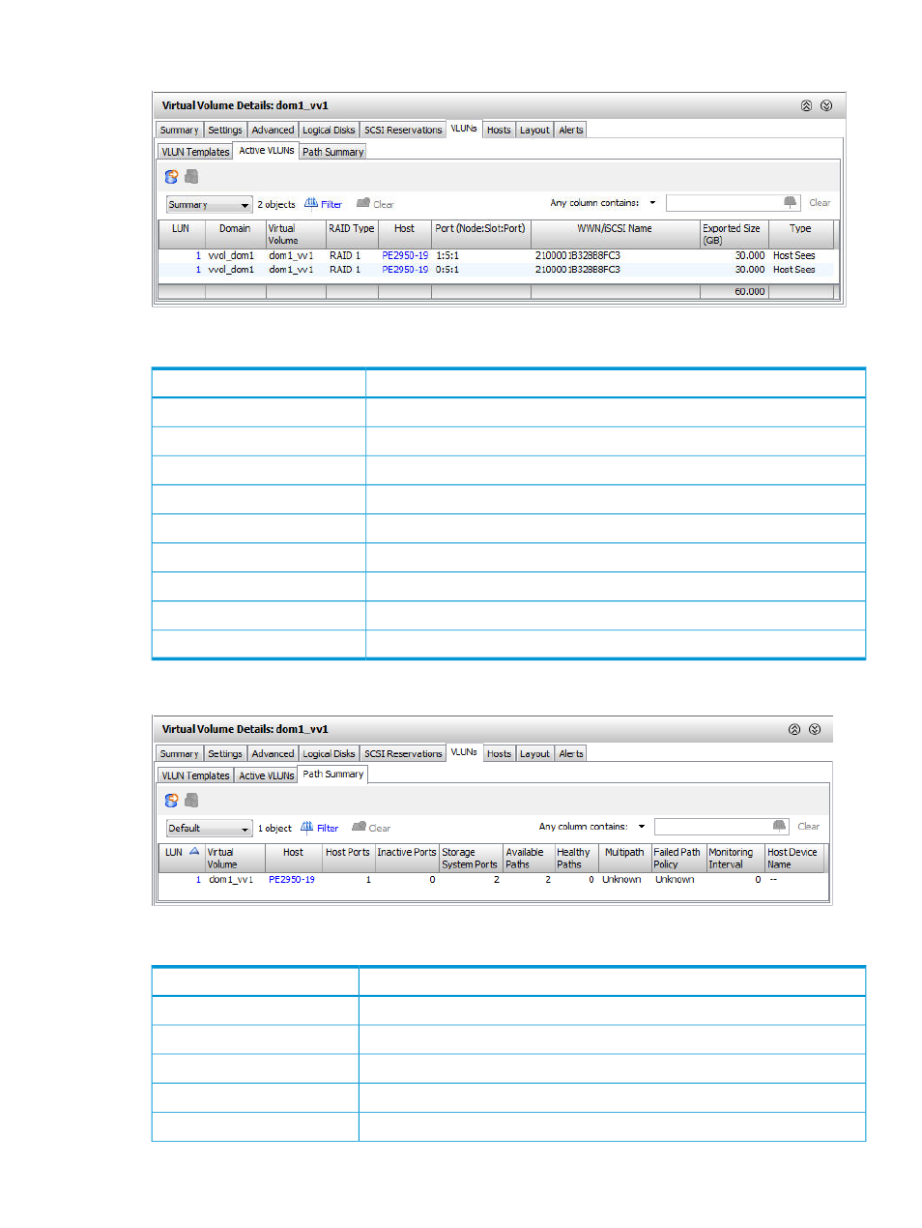The height and width of the screenshot is (1228, 922).
Task: Select Path Summary subtab in lower panel
Action: tap(333, 775)
